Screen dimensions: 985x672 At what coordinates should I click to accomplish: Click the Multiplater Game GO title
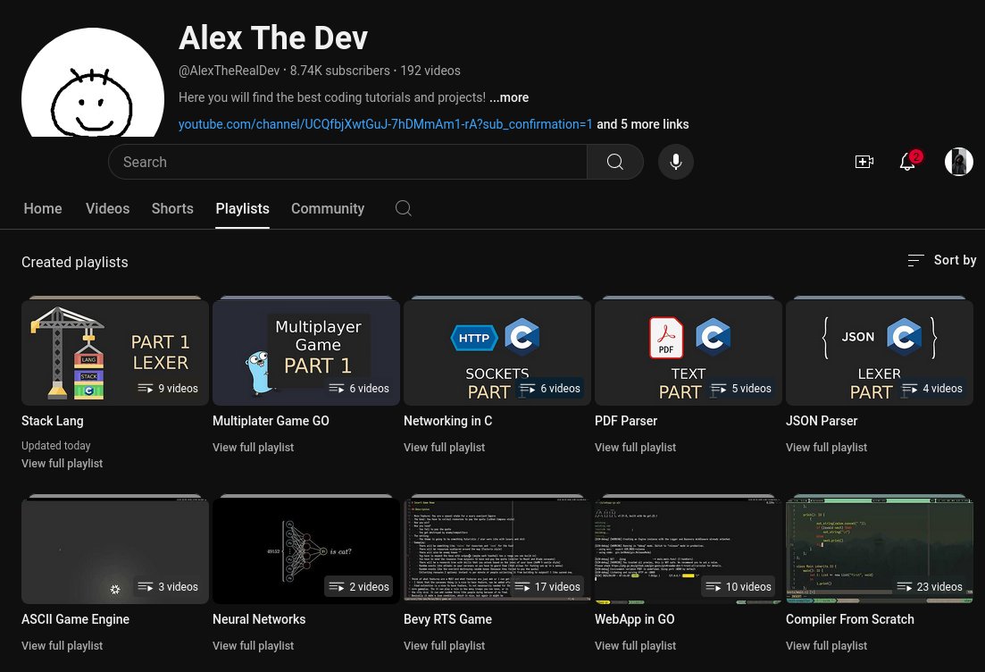(271, 421)
